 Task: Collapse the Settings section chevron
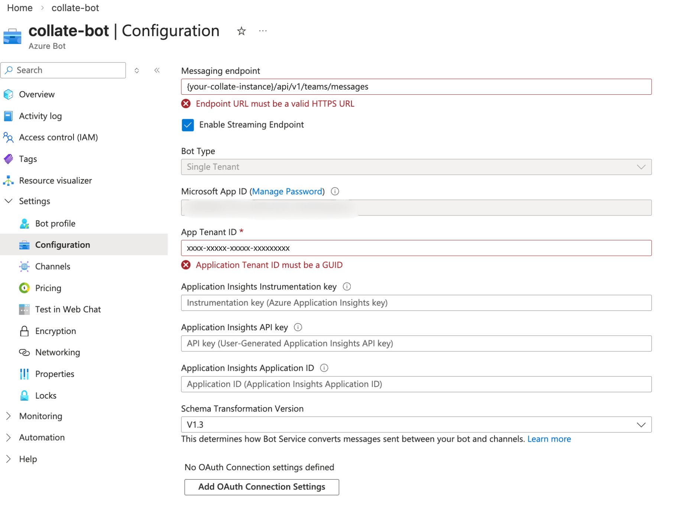point(8,201)
